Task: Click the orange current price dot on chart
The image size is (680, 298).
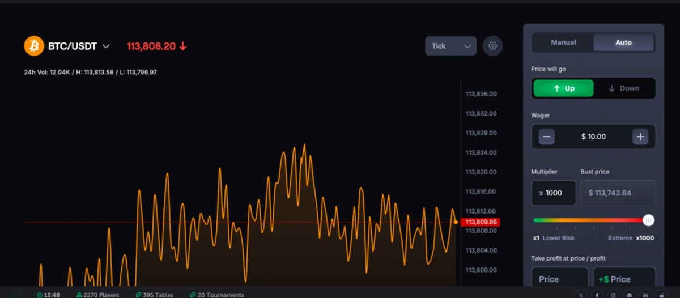Action: [x=456, y=222]
